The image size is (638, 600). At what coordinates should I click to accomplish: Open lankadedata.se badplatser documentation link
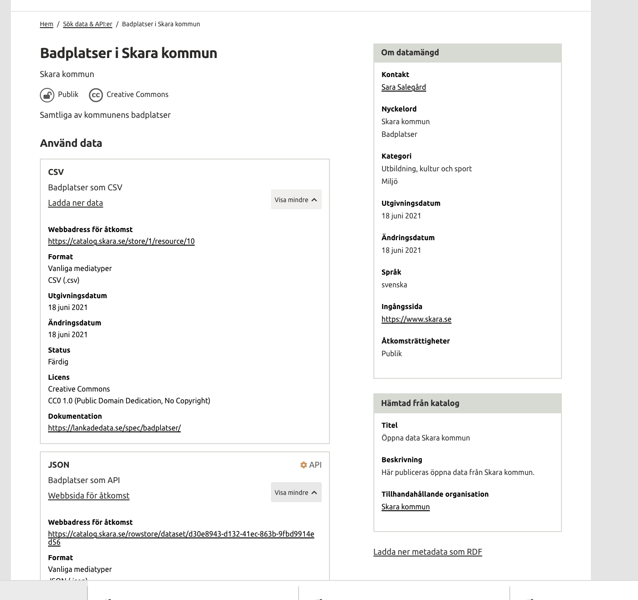click(x=114, y=428)
